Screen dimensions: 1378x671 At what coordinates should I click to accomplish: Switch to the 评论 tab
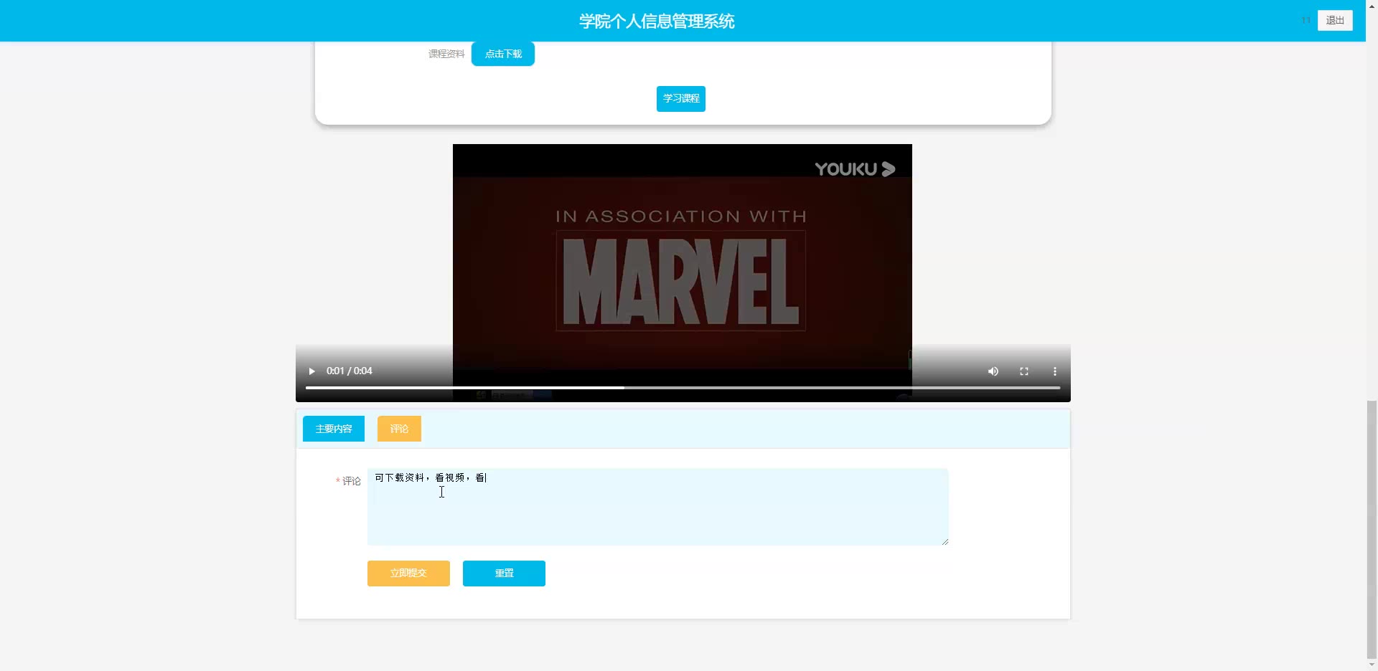pyautogui.click(x=399, y=429)
